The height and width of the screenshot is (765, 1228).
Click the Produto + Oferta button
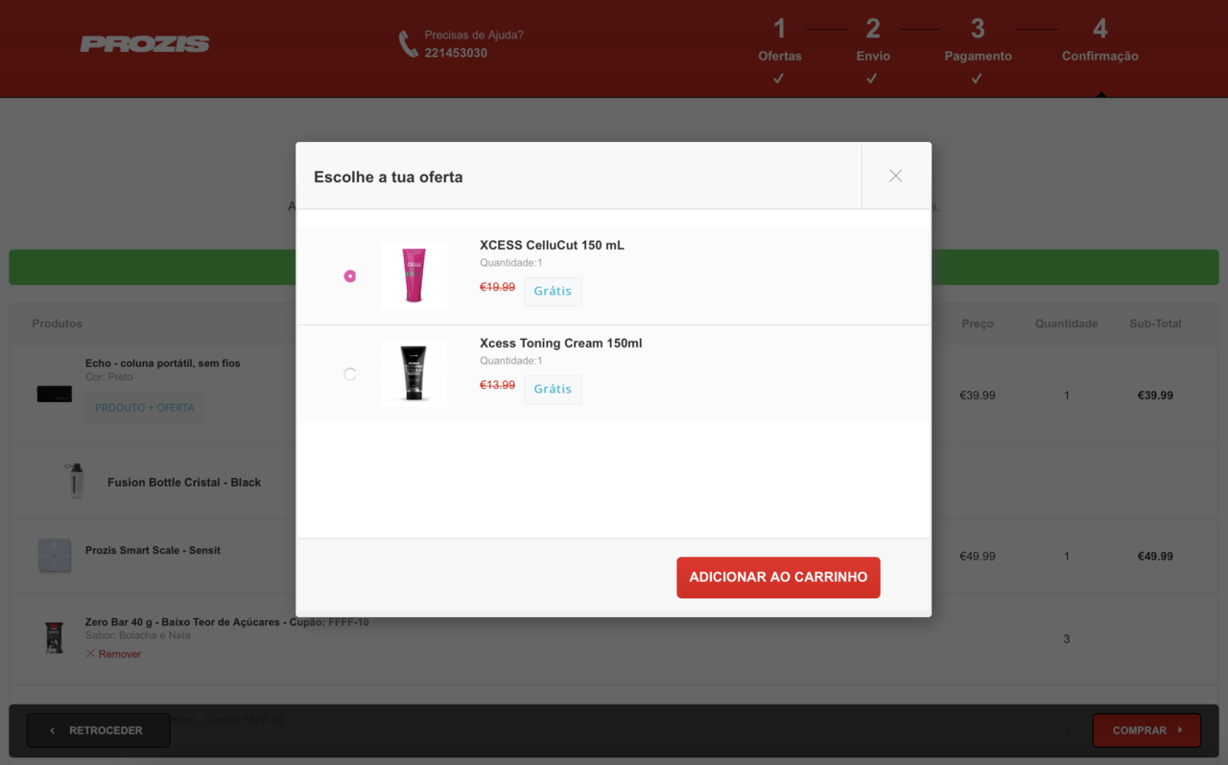[x=145, y=408]
